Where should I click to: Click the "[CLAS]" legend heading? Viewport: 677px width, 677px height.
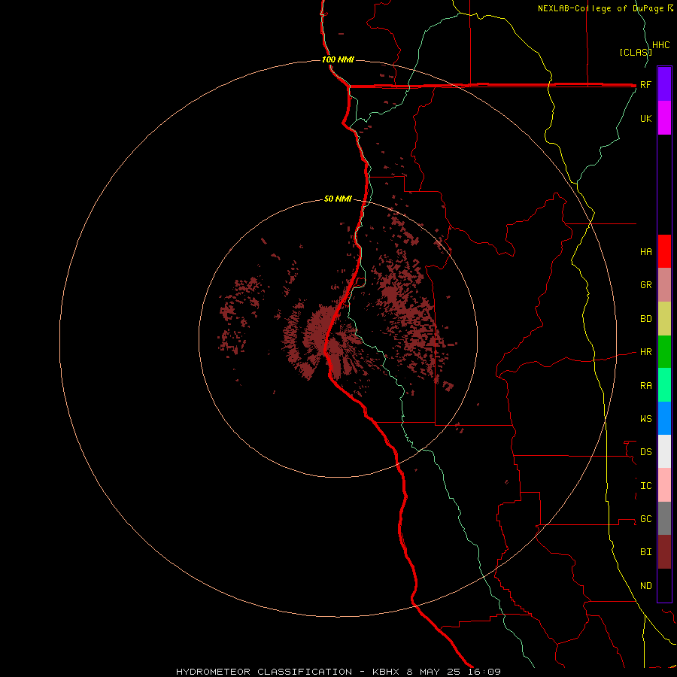click(x=636, y=52)
